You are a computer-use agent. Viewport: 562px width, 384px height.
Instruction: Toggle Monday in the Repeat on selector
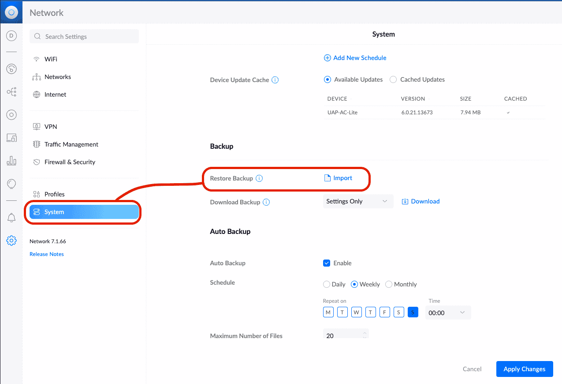[328, 312]
